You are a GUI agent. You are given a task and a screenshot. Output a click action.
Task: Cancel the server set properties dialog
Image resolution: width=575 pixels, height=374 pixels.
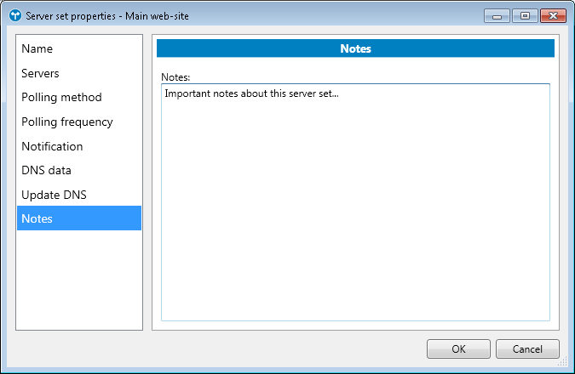click(527, 348)
